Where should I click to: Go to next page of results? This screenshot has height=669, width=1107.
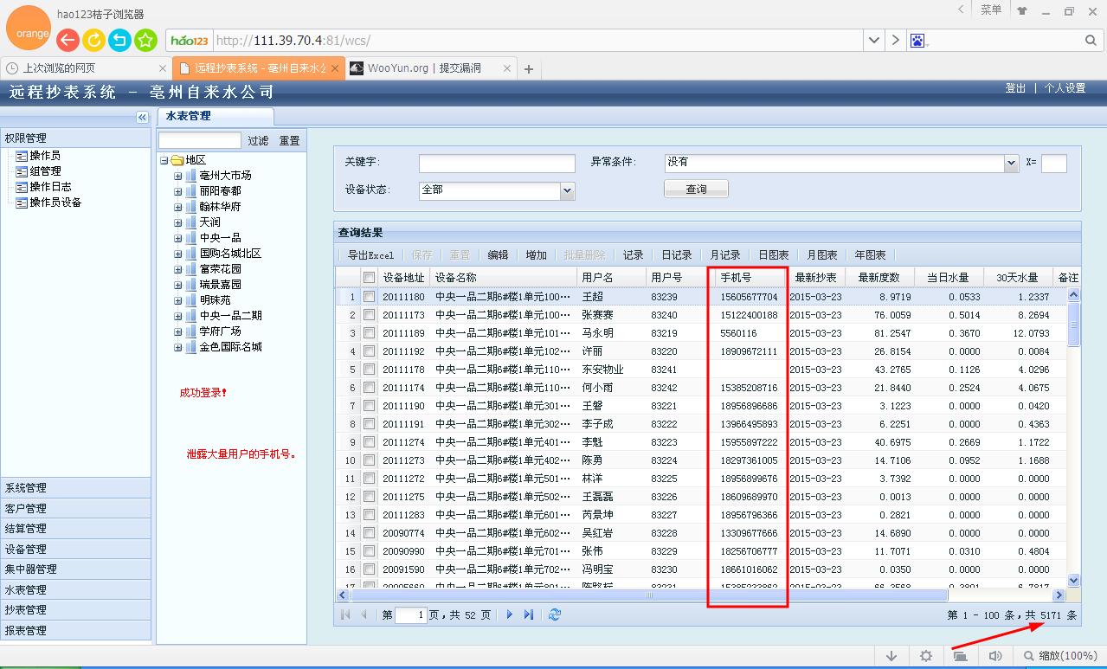coord(510,614)
